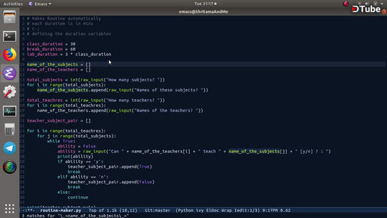This screenshot has height=218, width=387.
Task: Open the settings tools icon in the dock
Action: (10, 91)
